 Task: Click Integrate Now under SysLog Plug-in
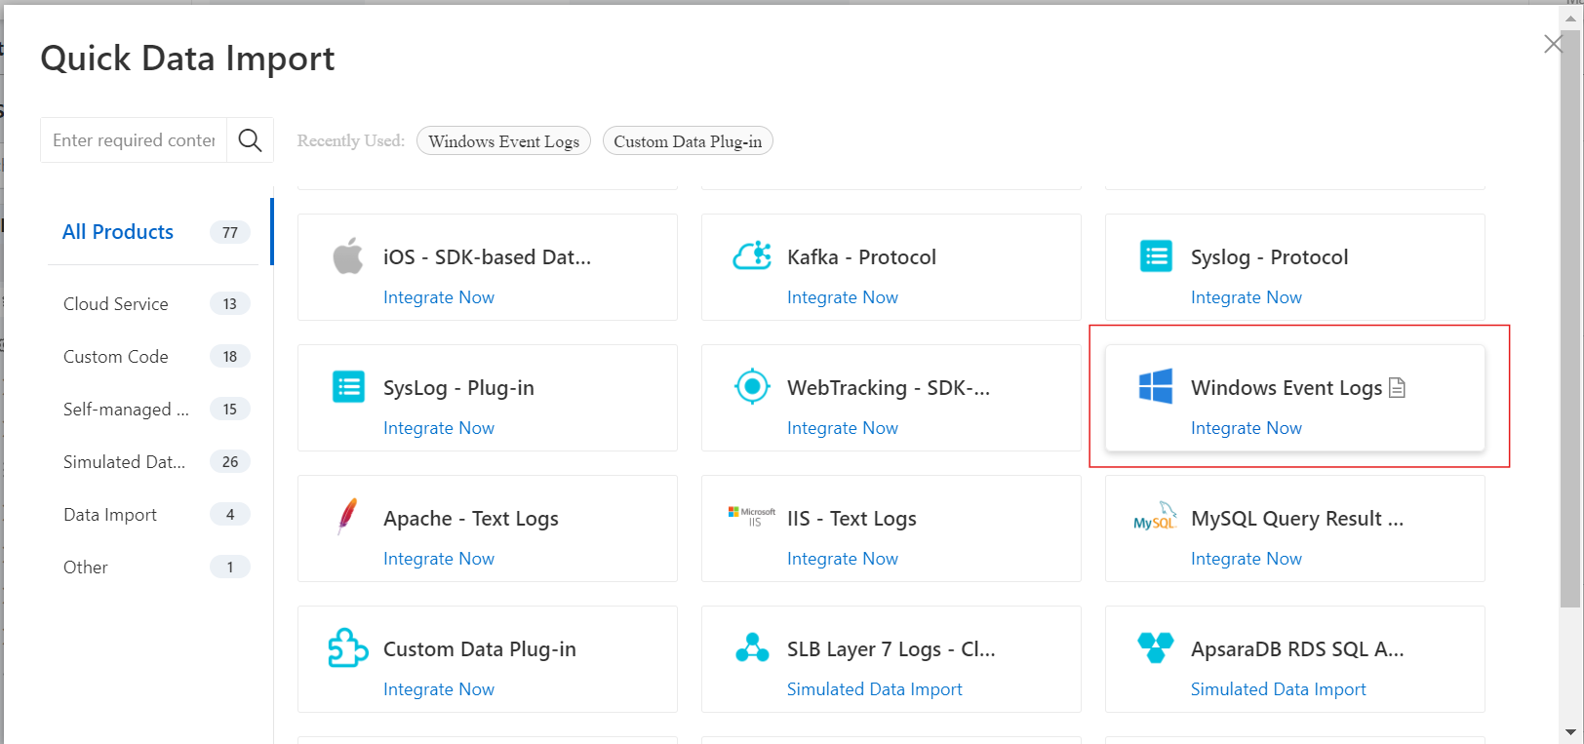439,428
